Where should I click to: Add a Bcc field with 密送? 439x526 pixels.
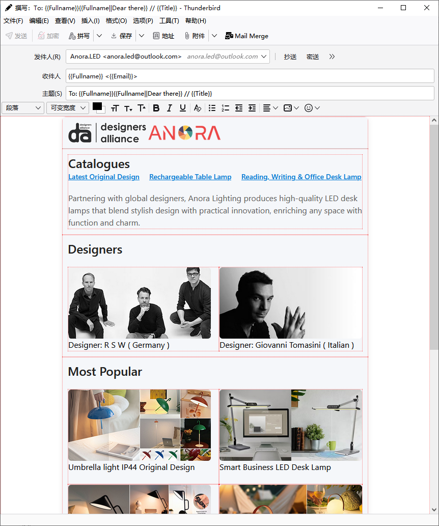[x=313, y=57]
